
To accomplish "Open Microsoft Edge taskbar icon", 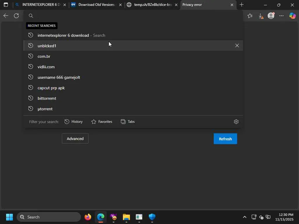I will click(101, 217).
